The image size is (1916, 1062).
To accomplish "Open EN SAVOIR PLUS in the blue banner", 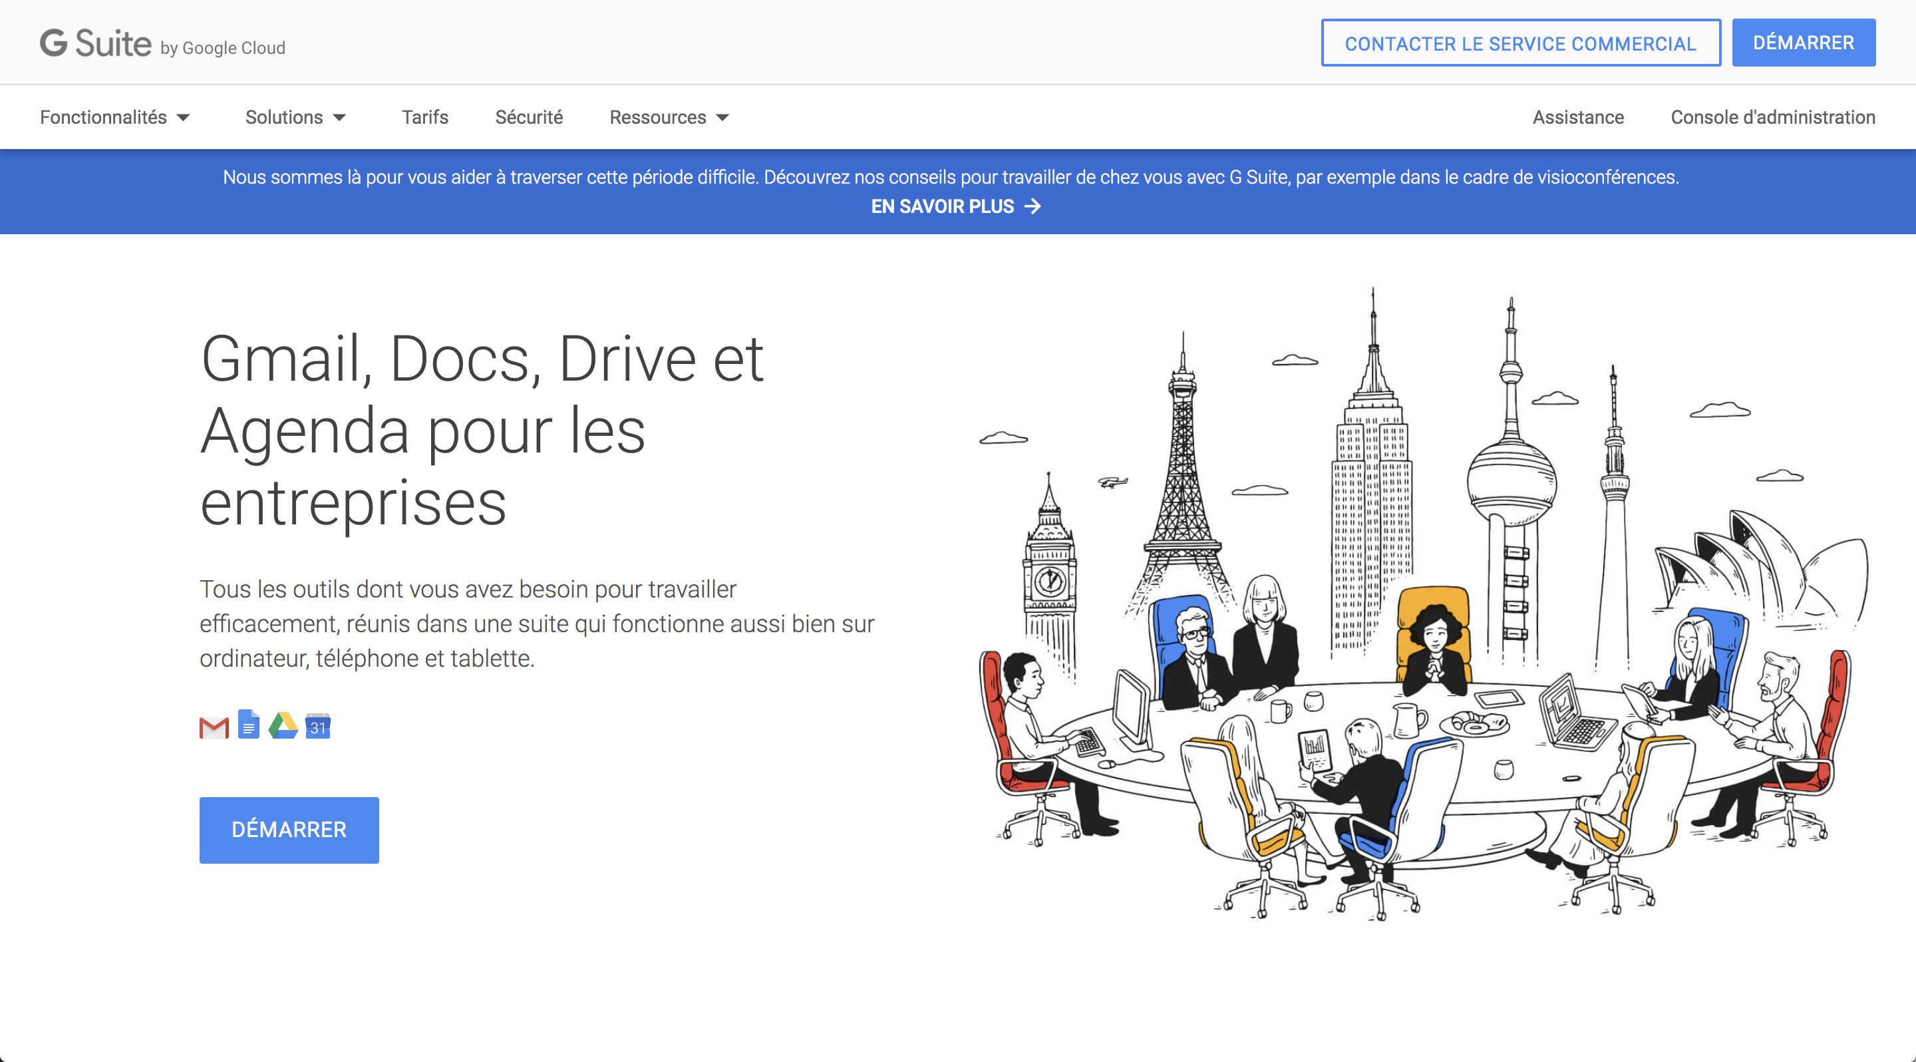I will pyautogui.click(x=943, y=206).
